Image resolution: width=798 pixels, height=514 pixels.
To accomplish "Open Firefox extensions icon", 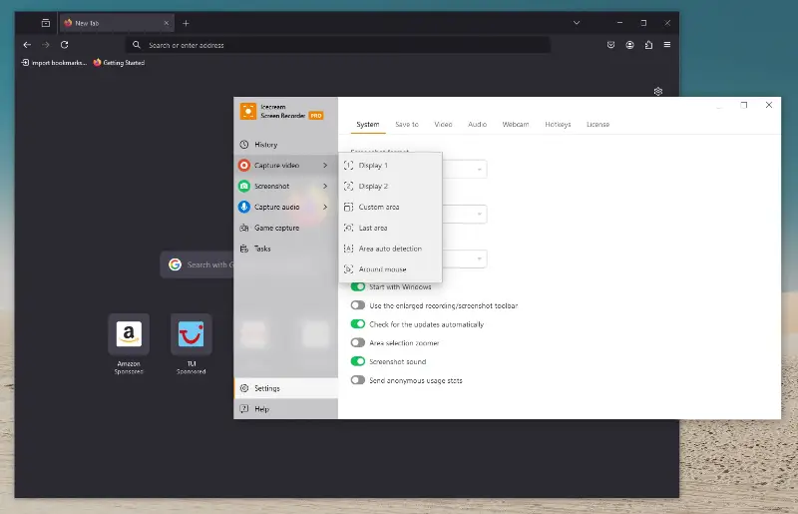I will 648,45.
